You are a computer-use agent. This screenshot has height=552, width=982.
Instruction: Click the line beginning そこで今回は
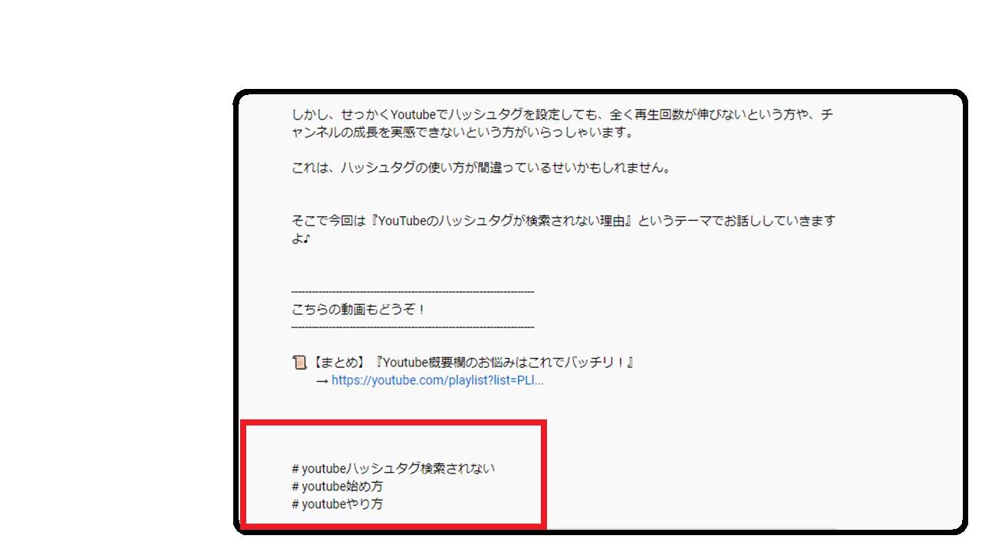point(564,221)
